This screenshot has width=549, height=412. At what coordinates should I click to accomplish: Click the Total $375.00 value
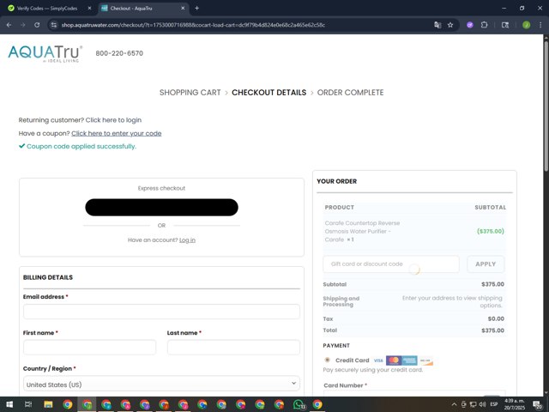coord(492,330)
